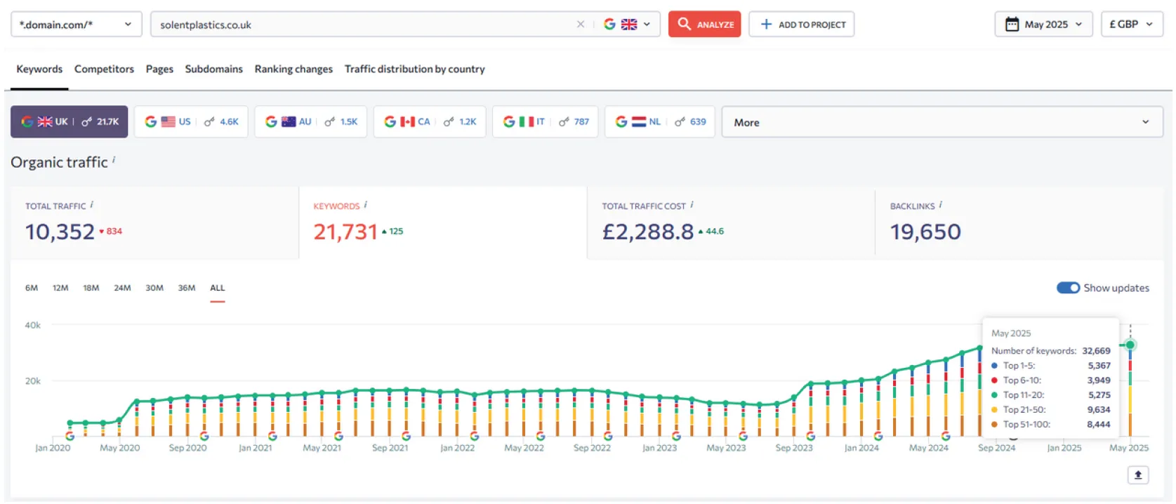Open the *.domain.com/* scope dropdown
The height and width of the screenshot is (504, 1176).
(76, 24)
